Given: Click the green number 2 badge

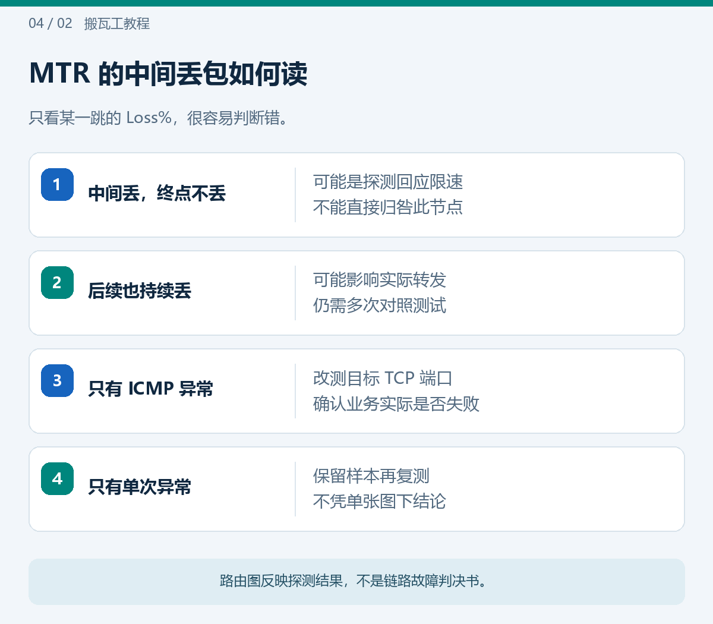Looking at the screenshot, I should (x=57, y=282).
